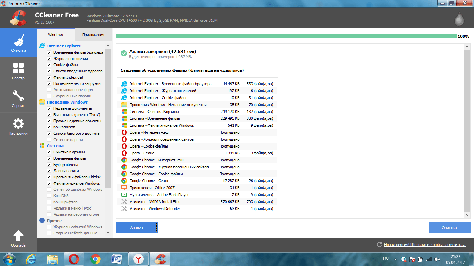474x266 pixels.
Task: Click down arrow of results scrollbar
Action: pyautogui.click(x=467, y=215)
